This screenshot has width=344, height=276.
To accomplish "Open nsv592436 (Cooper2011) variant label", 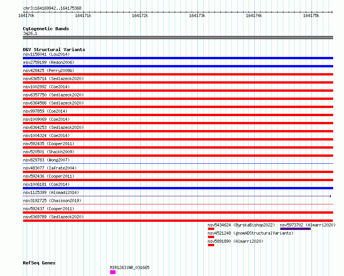I will (49, 176).
